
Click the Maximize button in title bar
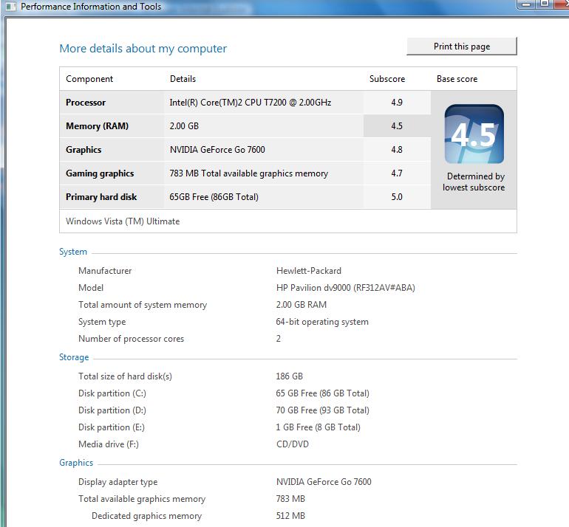click(x=545, y=4)
